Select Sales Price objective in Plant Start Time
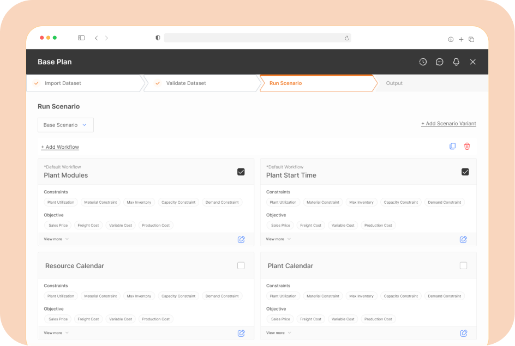Viewport: 515px width, 346px height. 280,226
